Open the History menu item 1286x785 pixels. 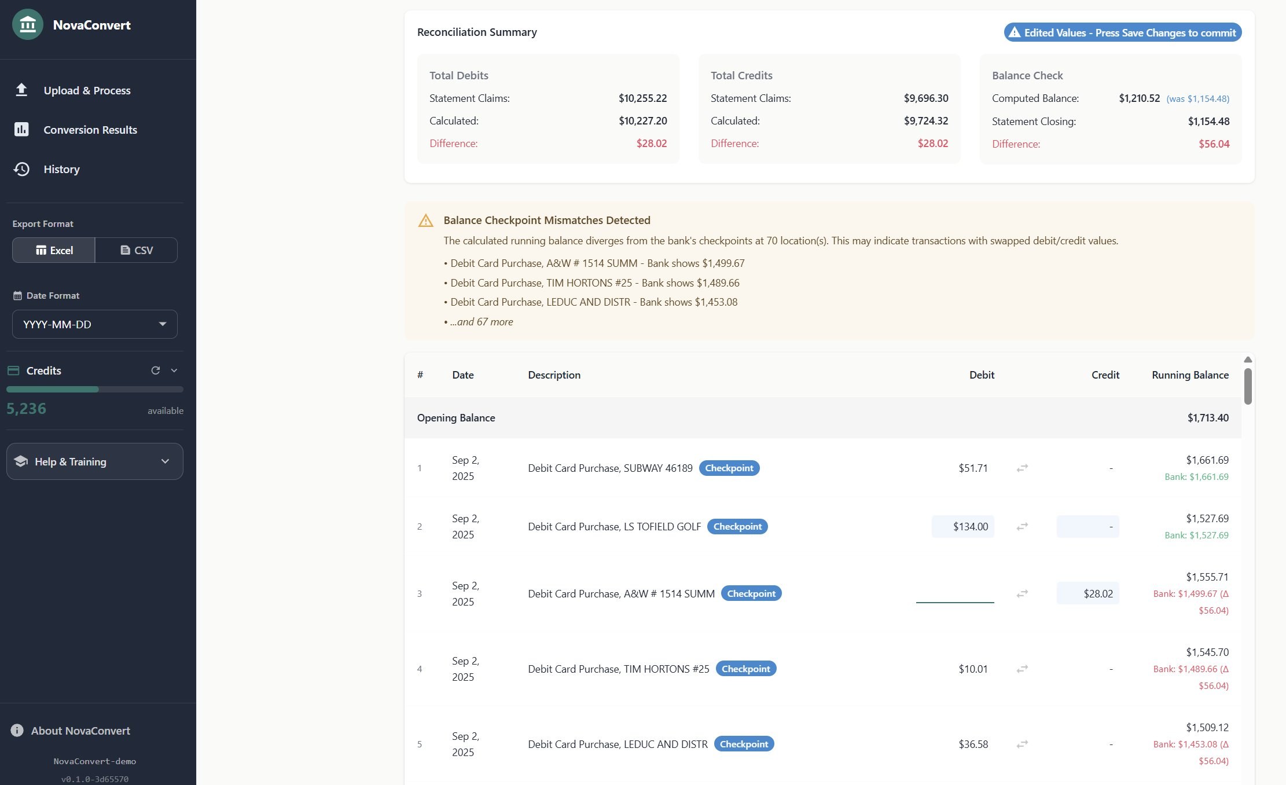click(x=61, y=169)
